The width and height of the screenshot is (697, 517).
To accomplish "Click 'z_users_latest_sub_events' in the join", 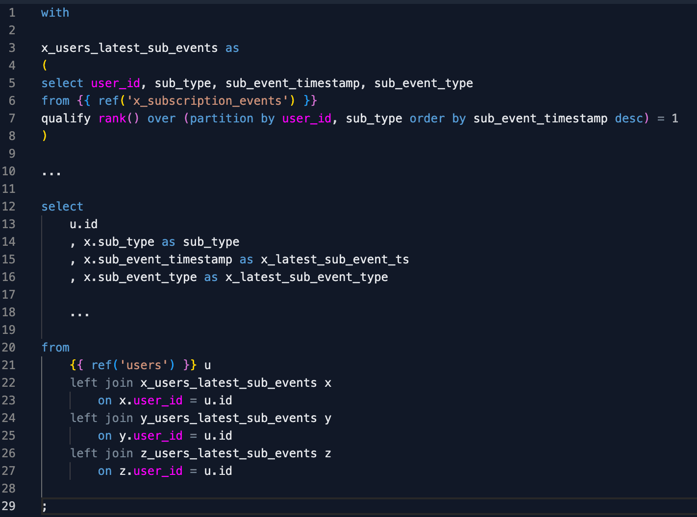I will [228, 453].
